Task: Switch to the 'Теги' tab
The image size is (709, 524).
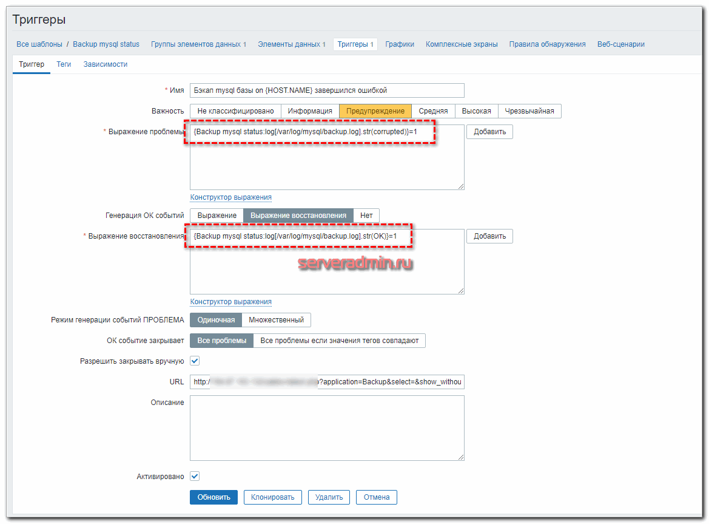Action: click(64, 64)
